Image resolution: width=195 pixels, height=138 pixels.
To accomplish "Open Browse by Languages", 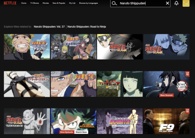I will pyautogui.click(x=89, y=3).
